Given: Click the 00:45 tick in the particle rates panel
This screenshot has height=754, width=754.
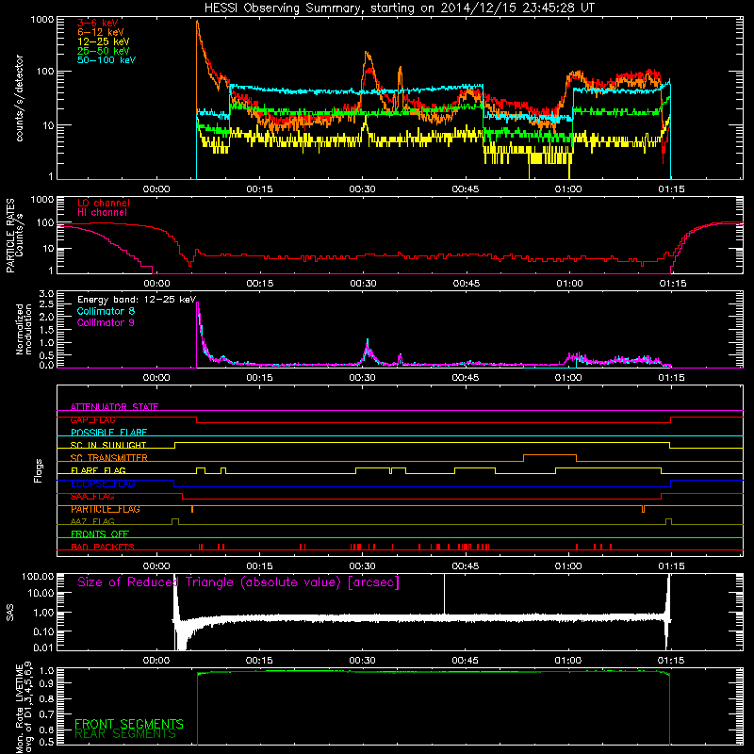Looking at the screenshot, I should point(467,284).
